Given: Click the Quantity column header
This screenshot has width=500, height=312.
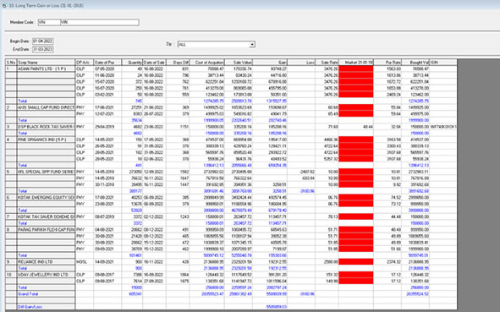Looking at the screenshot, I should click(x=132, y=63).
